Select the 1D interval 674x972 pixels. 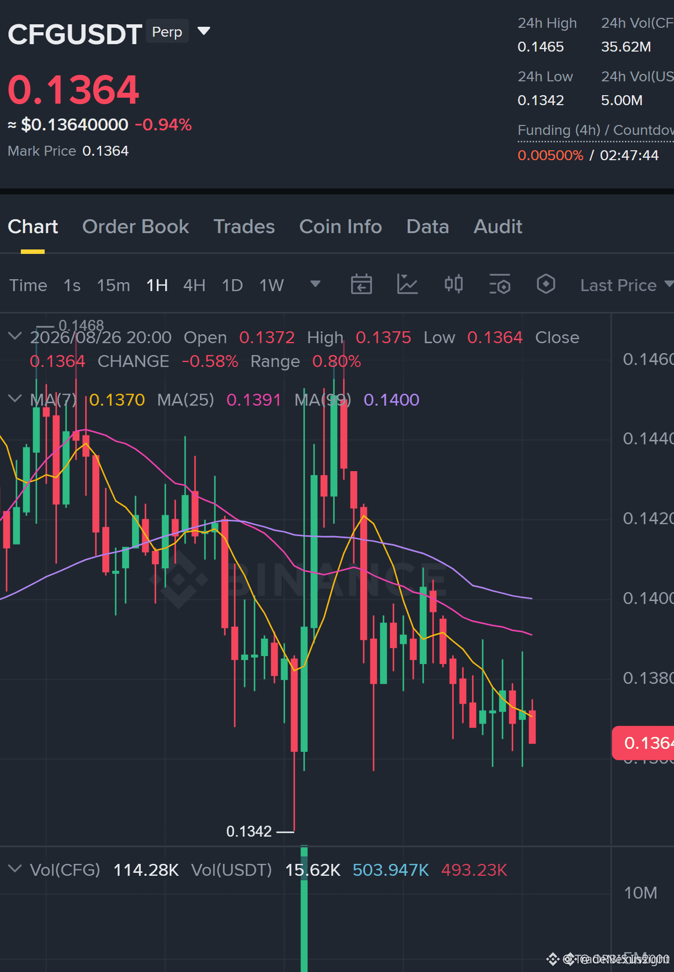pos(232,285)
